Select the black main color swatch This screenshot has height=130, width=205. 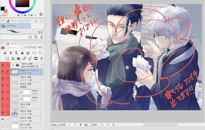click(x=3, y=9)
